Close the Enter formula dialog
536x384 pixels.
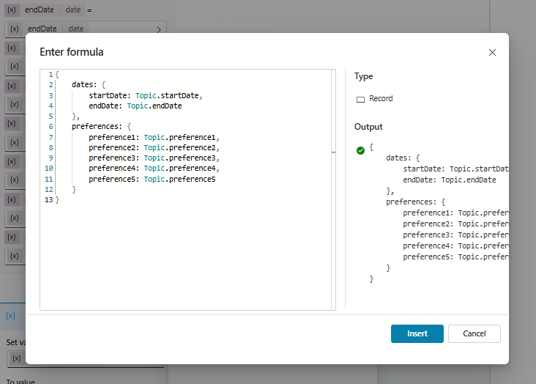492,52
